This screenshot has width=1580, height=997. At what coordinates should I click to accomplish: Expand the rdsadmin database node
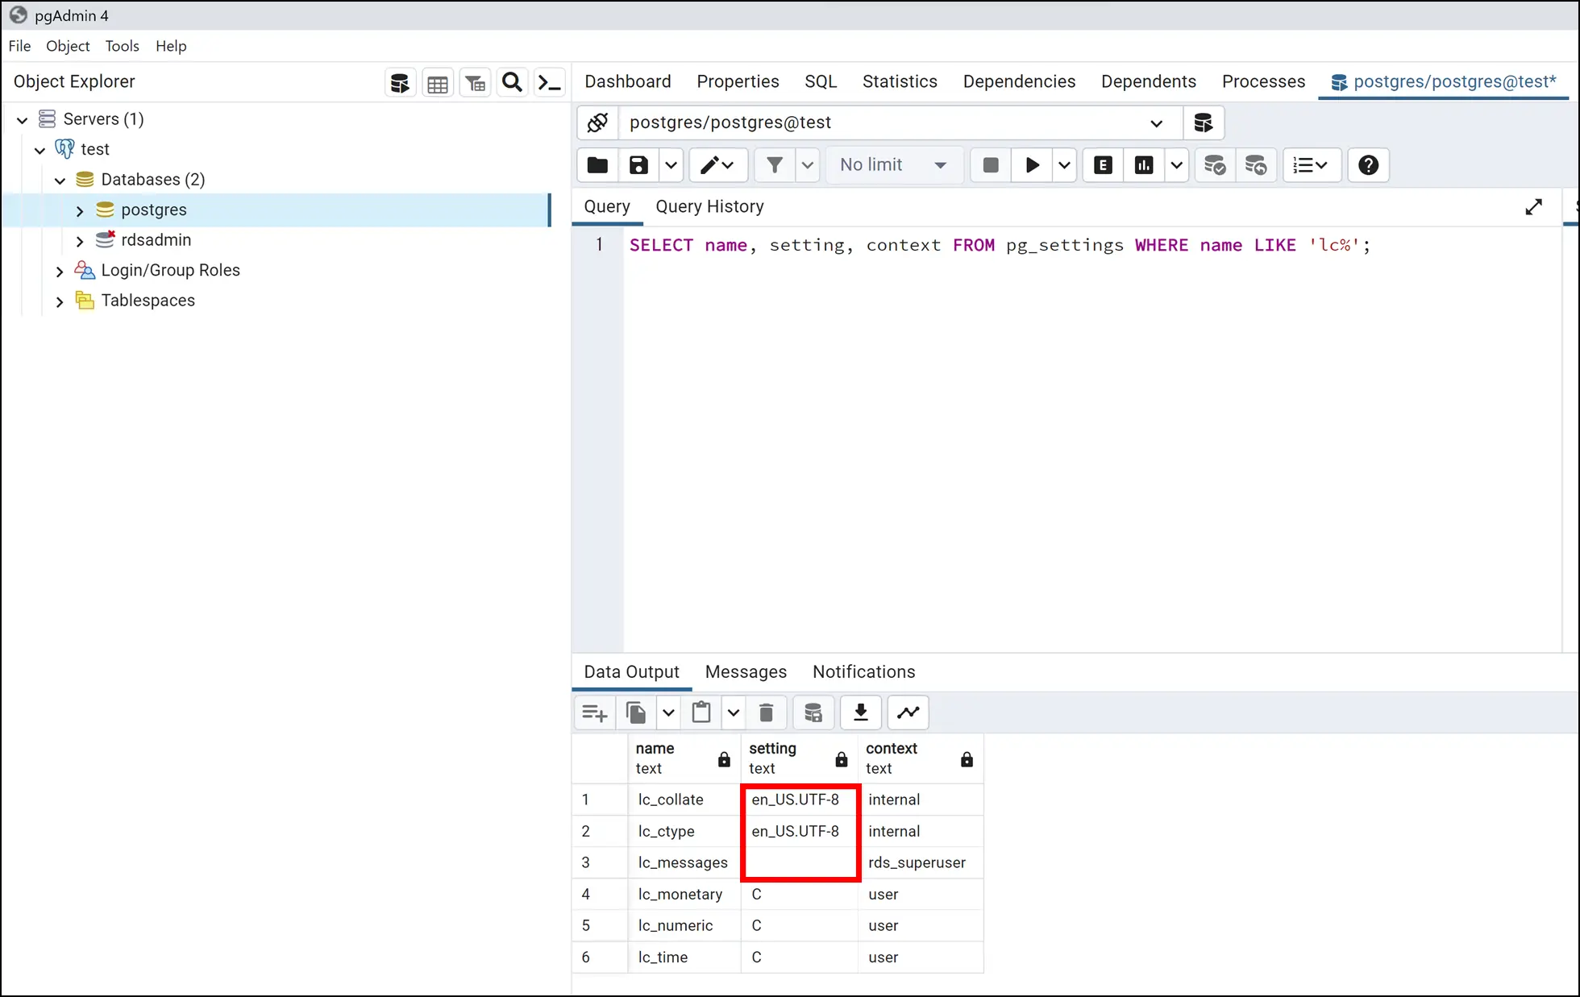click(79, 241)
